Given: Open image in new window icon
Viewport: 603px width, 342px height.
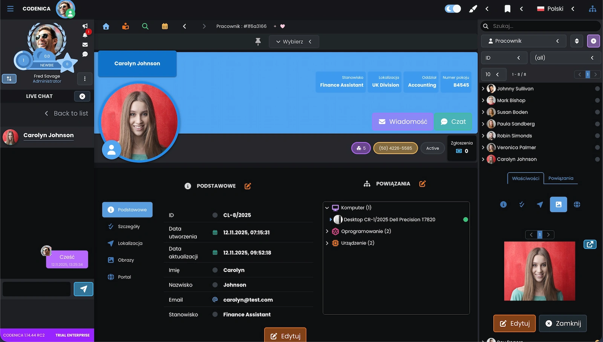Looking at the screenshot, I should (x=590, y=244).
